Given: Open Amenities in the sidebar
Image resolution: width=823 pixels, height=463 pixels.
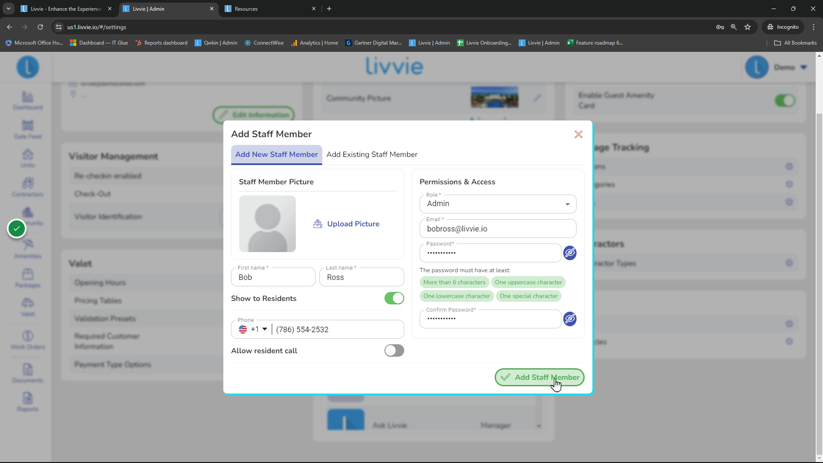Looking at the screenshot, I should [27, 250].
